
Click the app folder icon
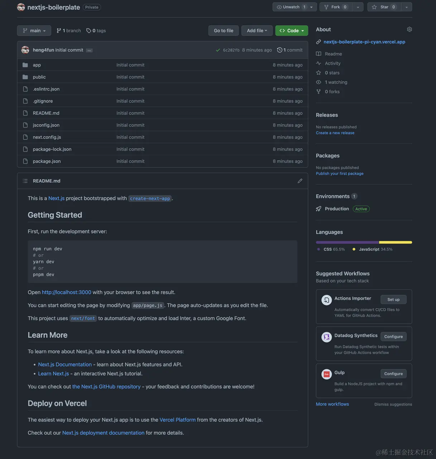(25, 65)
